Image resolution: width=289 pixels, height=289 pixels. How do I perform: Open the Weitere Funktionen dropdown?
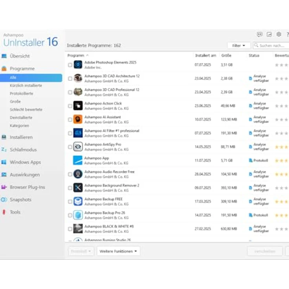point(118,251)
